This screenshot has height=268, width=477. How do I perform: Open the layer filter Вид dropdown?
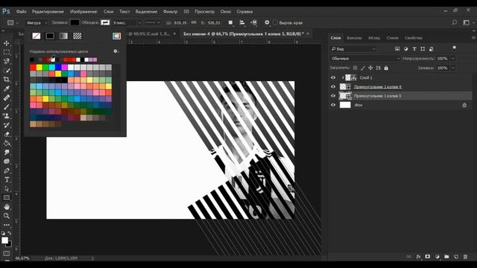pos(353,49)
